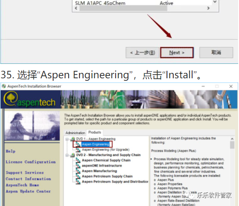Switch to the Administration tab

[75, 133]
